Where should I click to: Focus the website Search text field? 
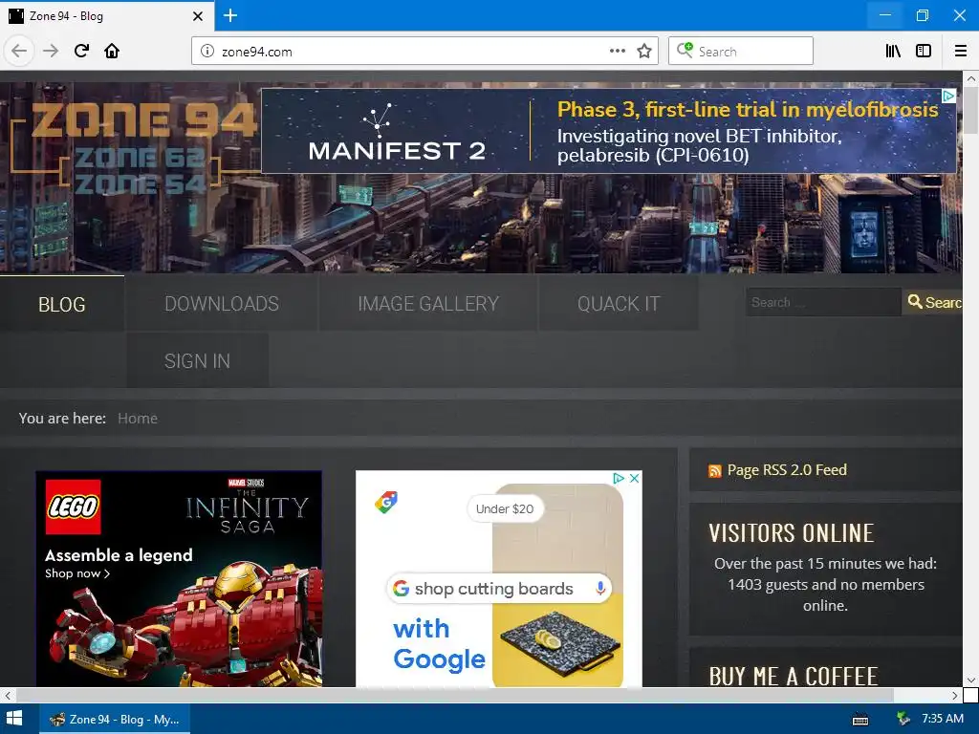[823, 302]
